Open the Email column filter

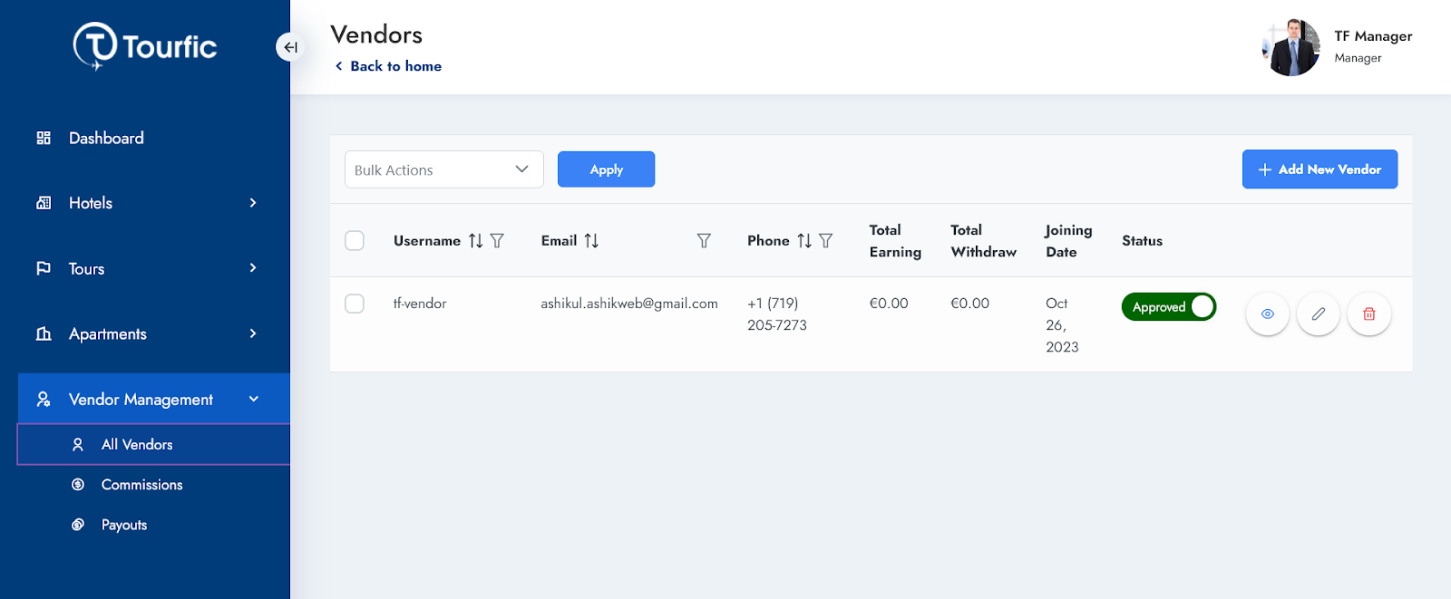(x=704, y=241)
